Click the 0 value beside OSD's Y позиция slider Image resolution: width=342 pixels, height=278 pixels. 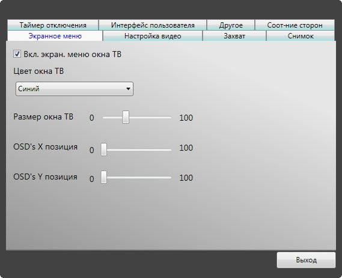[x=92, y=179]
